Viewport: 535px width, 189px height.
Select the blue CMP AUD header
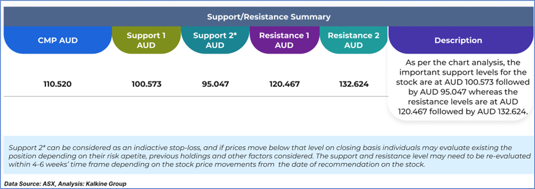(58, 40)
